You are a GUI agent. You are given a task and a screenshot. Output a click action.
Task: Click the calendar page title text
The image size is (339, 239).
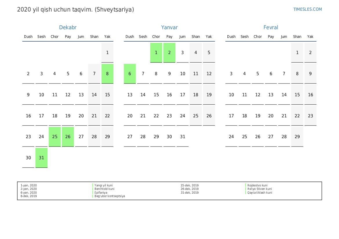(75, 10)
